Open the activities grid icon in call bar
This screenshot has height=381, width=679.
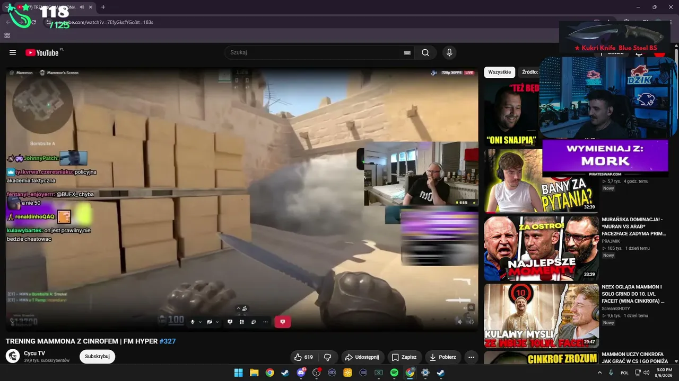click(241, 322)
